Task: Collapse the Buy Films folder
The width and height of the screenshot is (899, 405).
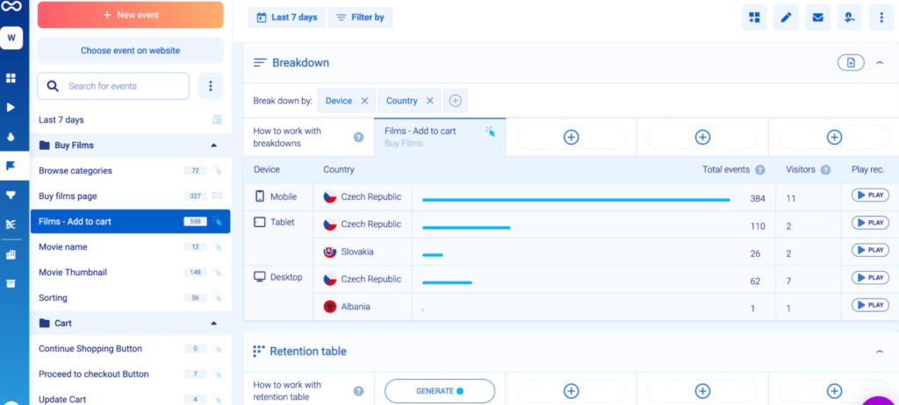Action: 214,146
